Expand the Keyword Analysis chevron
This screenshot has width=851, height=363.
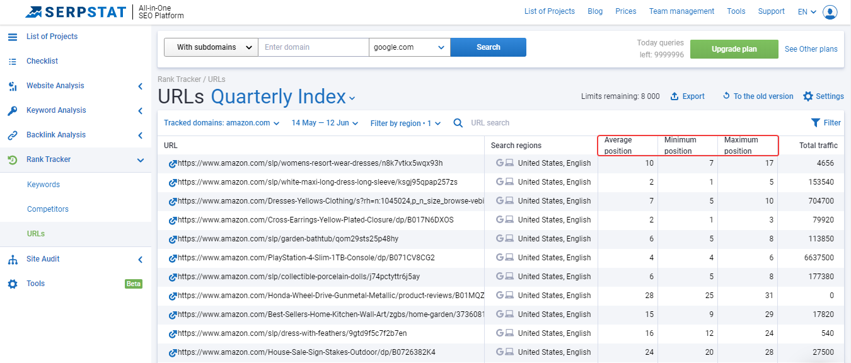[x=140, y=111]
